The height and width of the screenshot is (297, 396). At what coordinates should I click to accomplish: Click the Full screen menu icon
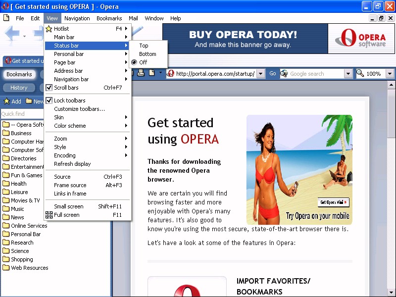49,215
